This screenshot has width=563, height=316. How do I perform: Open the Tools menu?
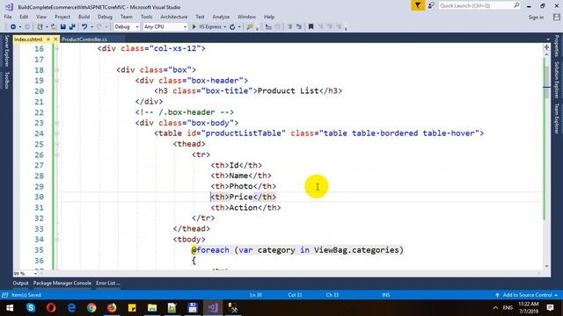(x=147, y=17)
